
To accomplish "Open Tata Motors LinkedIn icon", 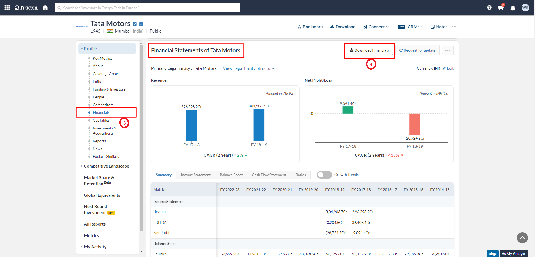I will (141, 24).
